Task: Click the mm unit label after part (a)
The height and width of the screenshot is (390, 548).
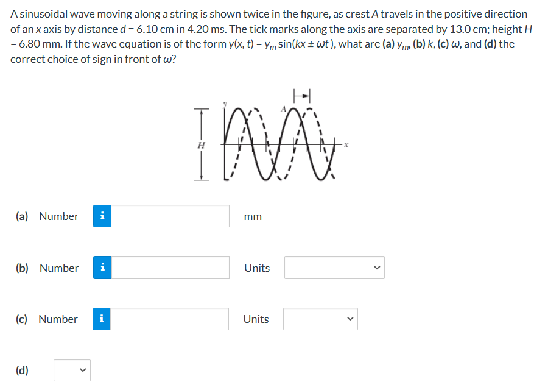Action: (x=252, y=216)
